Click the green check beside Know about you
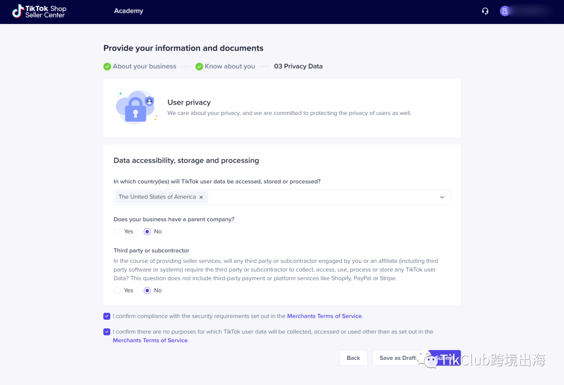The image size is (564, 385). pos(199,66)
